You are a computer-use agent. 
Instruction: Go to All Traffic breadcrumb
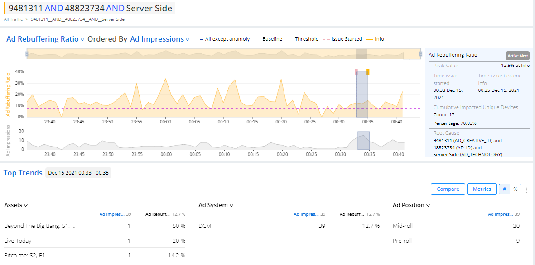14,19
